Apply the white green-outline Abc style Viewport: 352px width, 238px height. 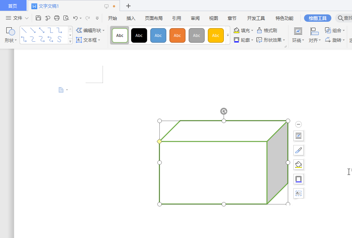pos(120,35)
